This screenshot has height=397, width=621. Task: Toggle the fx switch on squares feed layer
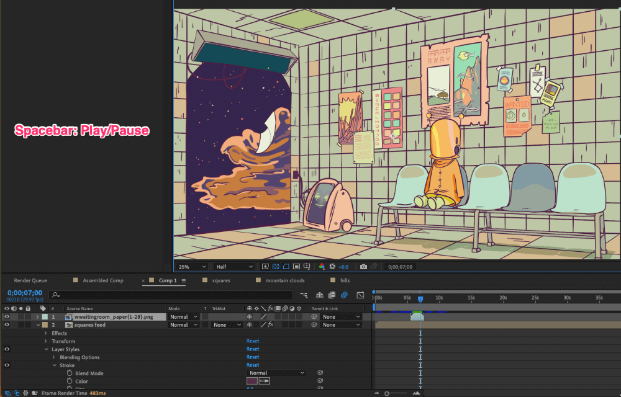coord(271,324)
